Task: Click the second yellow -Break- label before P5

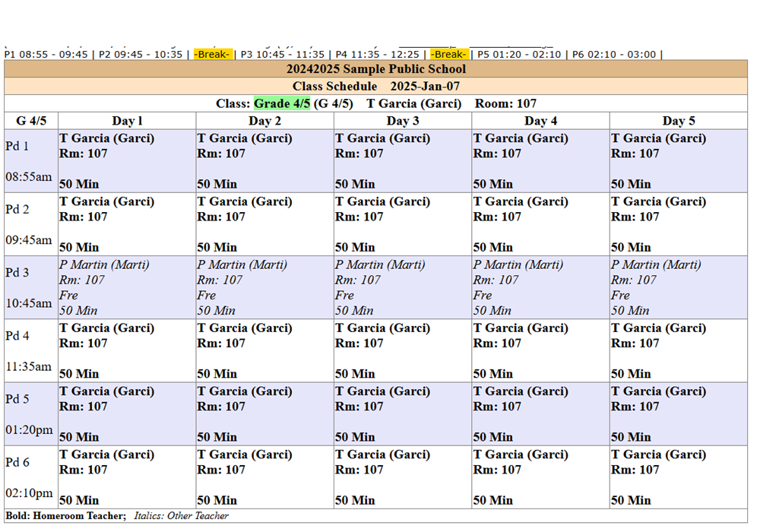Action: click(449, 55)
